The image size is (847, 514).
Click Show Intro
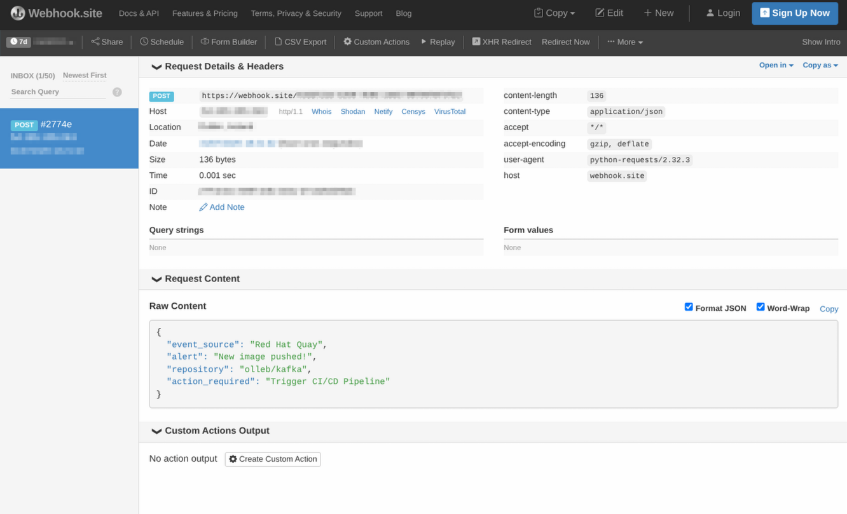(x=821, y=42)
